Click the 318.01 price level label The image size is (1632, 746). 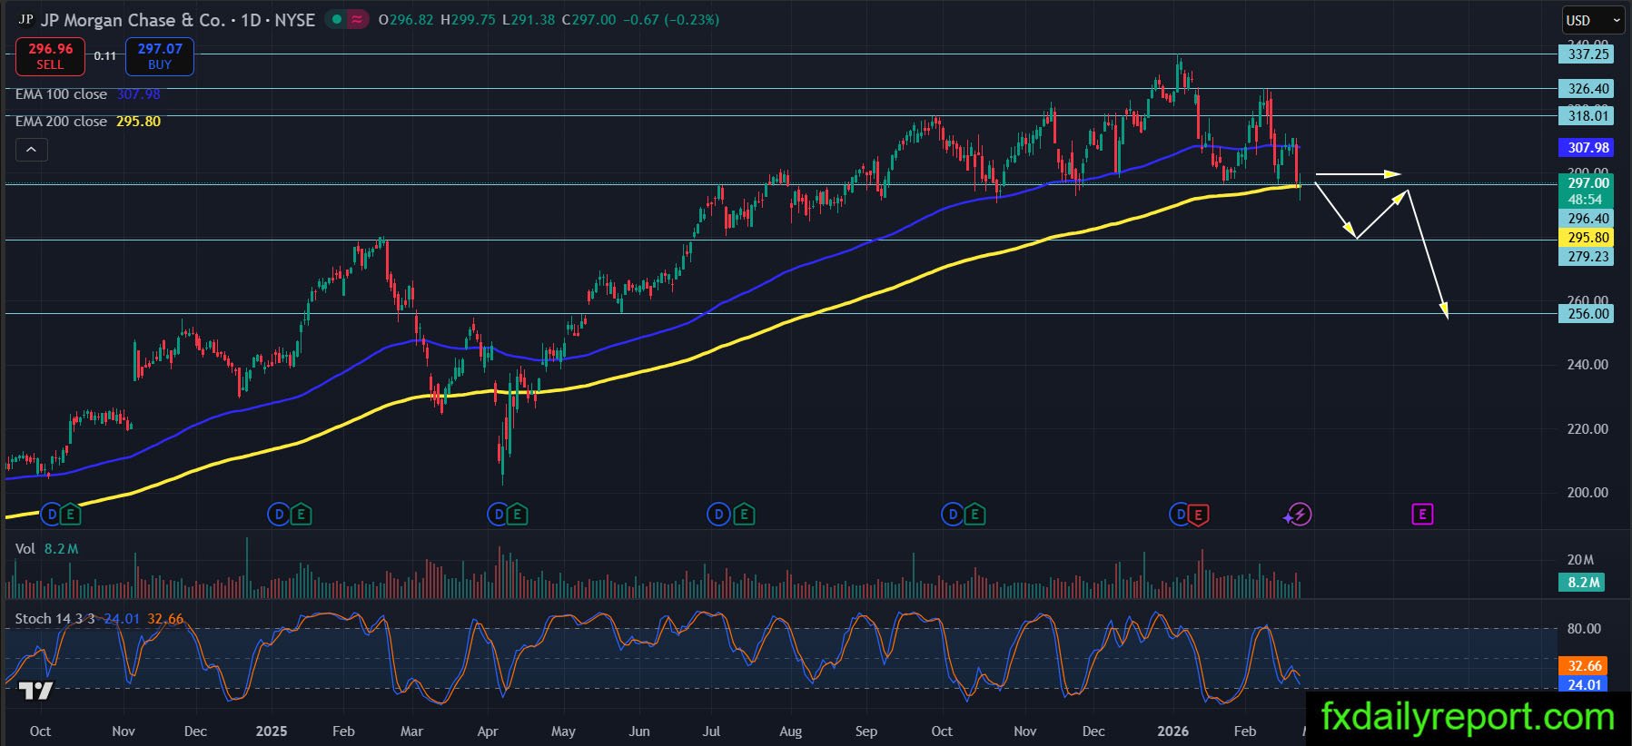(1588, 116)
